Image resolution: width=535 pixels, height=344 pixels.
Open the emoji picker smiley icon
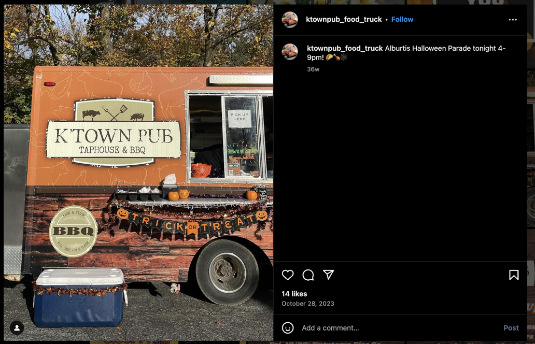tap(288, 328)
